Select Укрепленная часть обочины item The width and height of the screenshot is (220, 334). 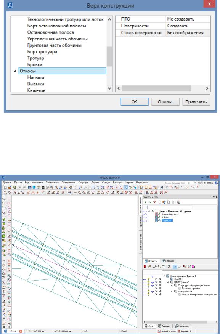57,39
